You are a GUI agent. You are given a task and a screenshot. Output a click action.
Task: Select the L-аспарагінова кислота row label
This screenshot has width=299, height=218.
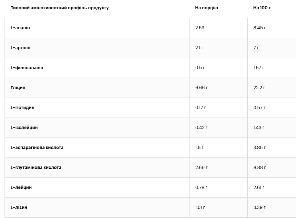pyautogui.click(x=37, y=147)
